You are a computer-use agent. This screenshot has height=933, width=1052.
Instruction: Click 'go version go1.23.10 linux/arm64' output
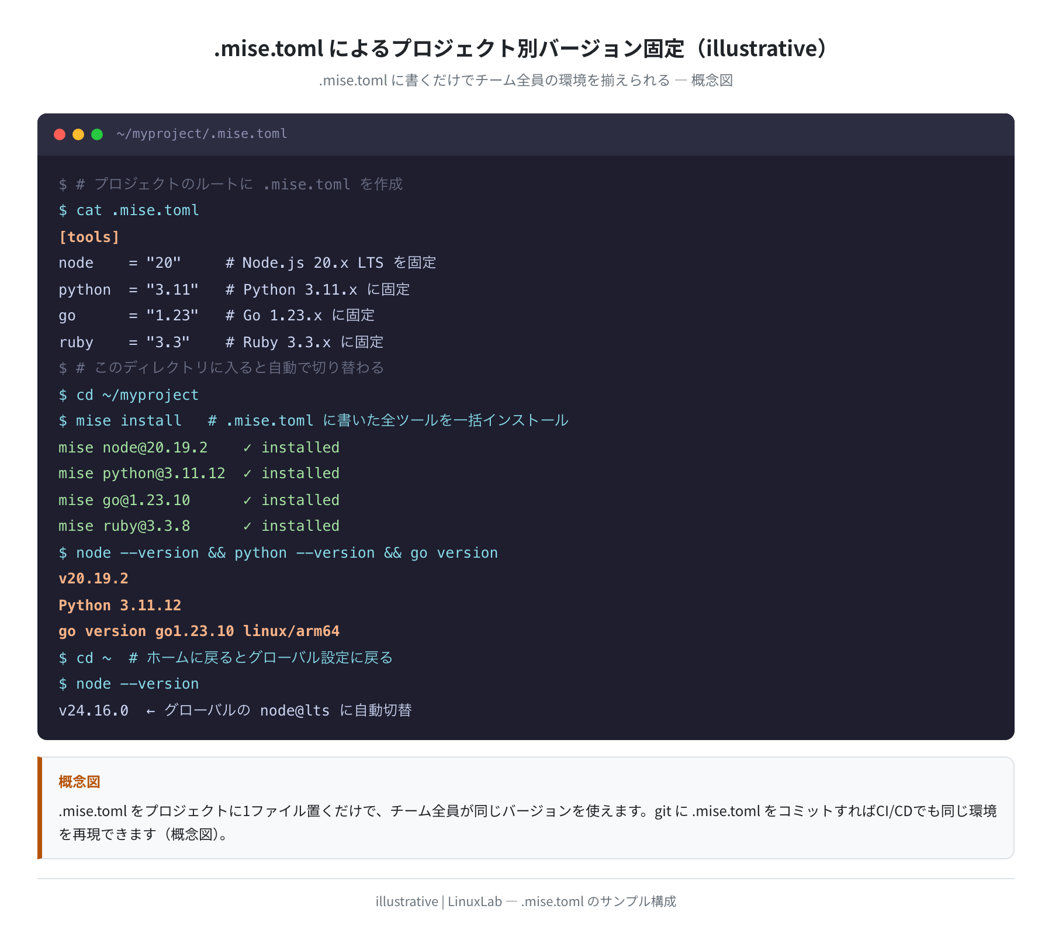pyautogui.click(x=199, y=631)
